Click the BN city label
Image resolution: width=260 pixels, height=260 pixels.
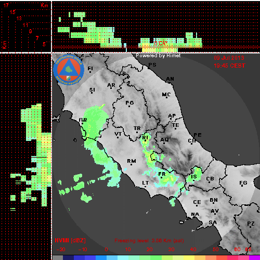[214, 200]
